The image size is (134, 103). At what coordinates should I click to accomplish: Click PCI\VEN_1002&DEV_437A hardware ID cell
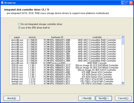57,77
